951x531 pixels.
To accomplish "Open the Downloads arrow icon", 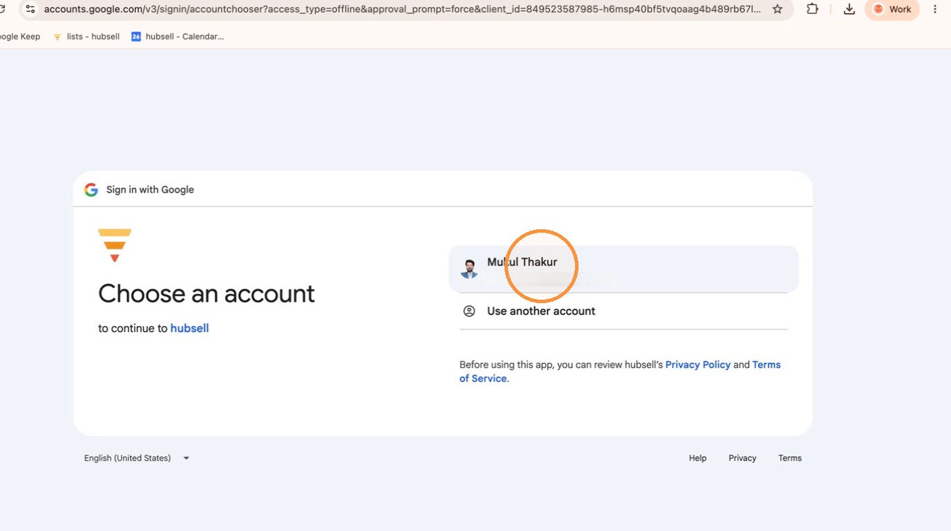I will click(849, 9).
